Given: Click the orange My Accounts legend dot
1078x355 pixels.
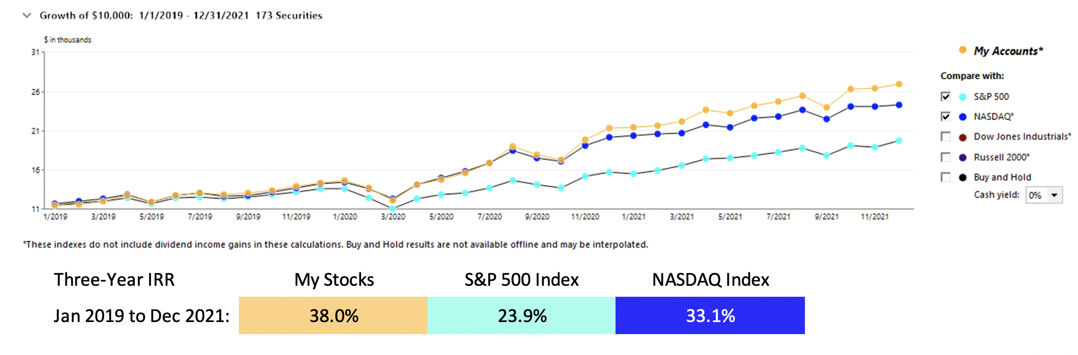Looking at the screenshot, I should pos(962,50).
